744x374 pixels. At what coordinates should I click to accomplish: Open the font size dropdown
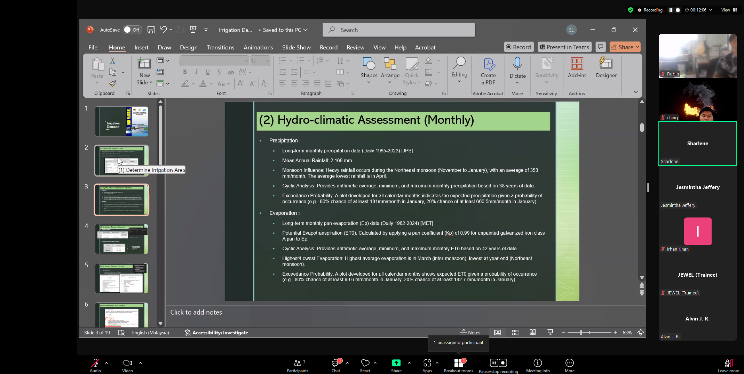point(267,61)
